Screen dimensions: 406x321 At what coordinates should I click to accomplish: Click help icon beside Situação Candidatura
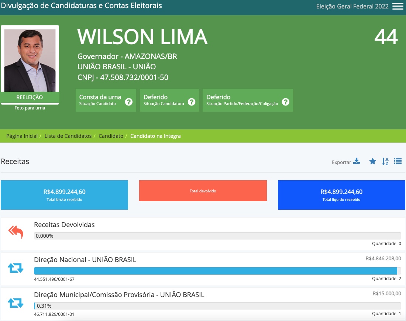point(191,102)
